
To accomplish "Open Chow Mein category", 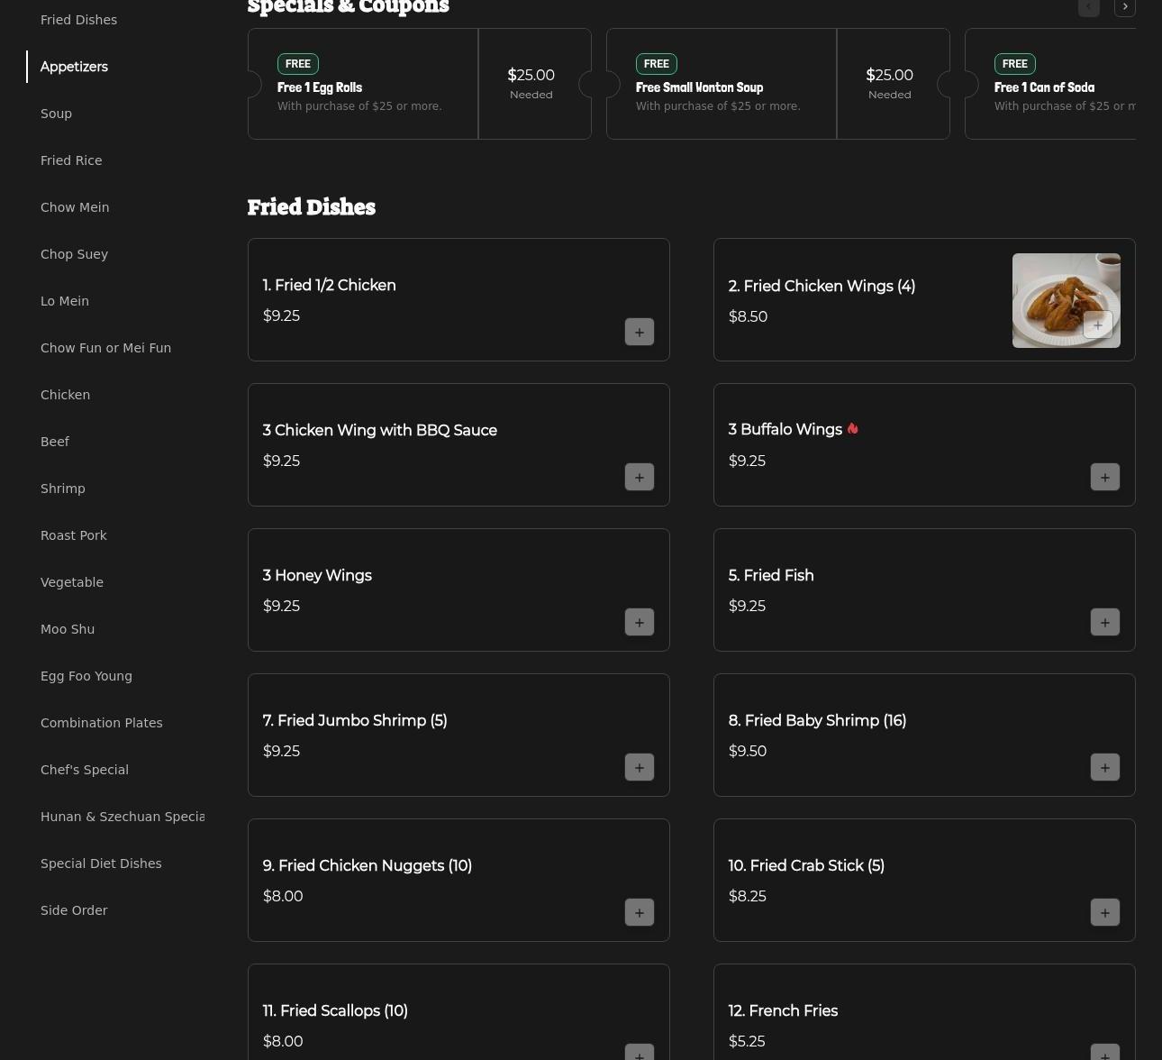I will pos(75,207).
